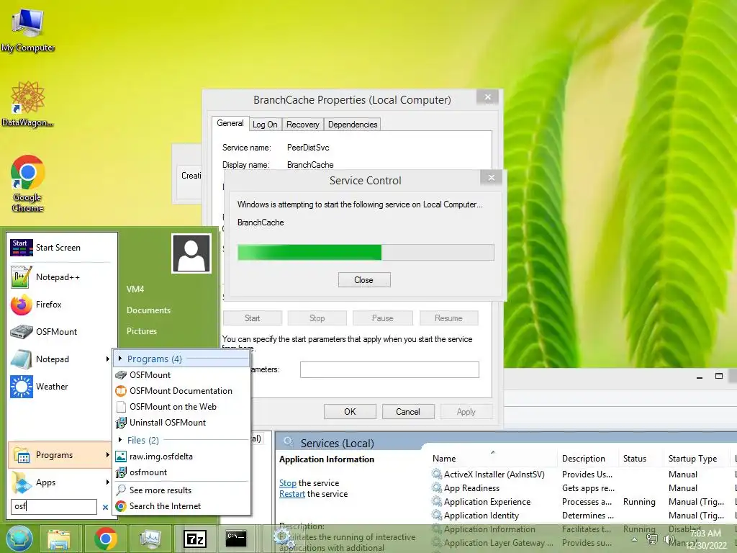737x553 pixels.
Task: Open the network icon in system tray
Action: click(651, 539)
